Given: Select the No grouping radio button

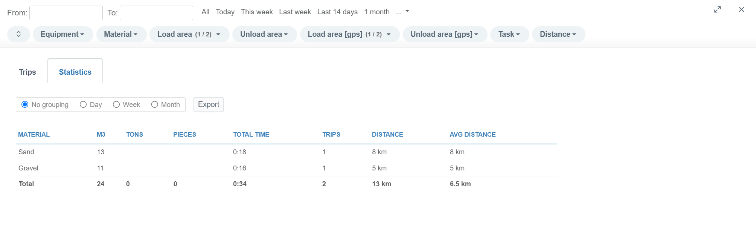Looking at the screenshot, I should [25, 104].
